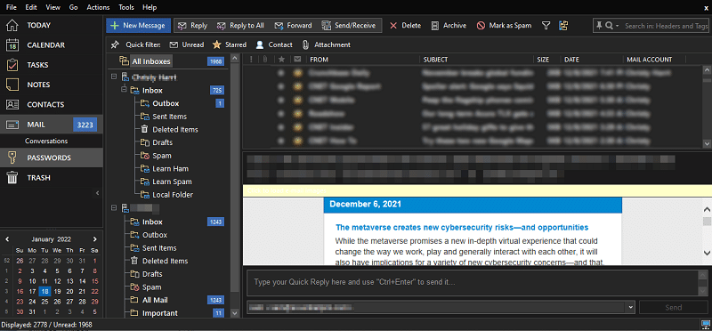Open the search options dropdown arrow

(617, 27)
